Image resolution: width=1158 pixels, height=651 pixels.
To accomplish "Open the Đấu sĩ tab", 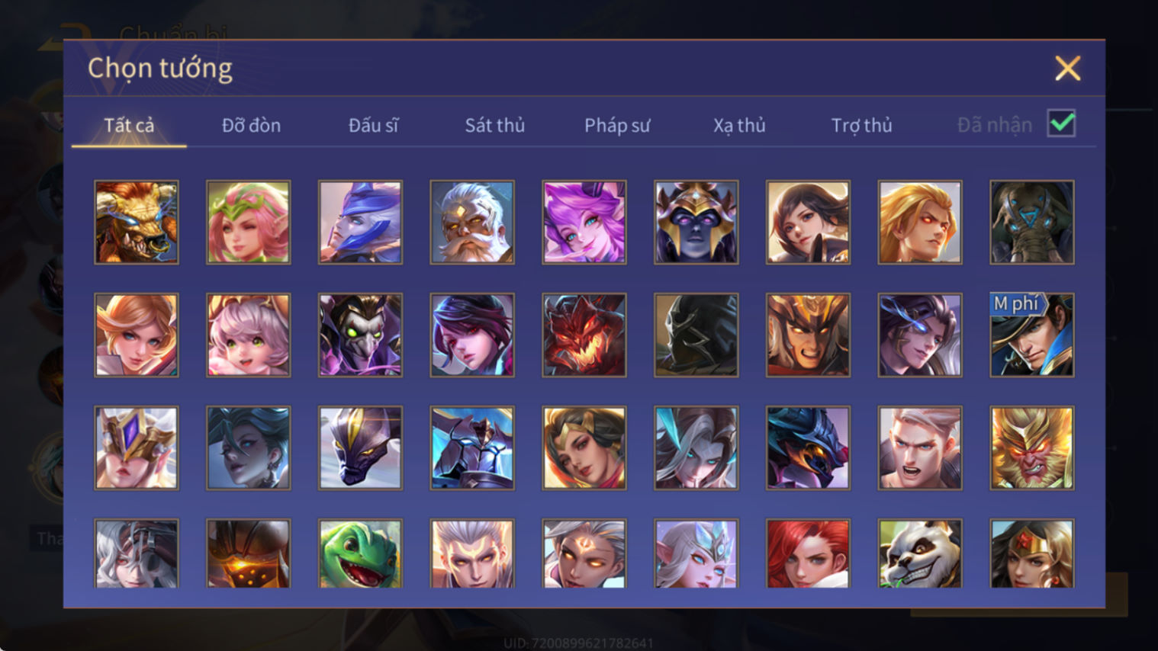I will [373, 125].
